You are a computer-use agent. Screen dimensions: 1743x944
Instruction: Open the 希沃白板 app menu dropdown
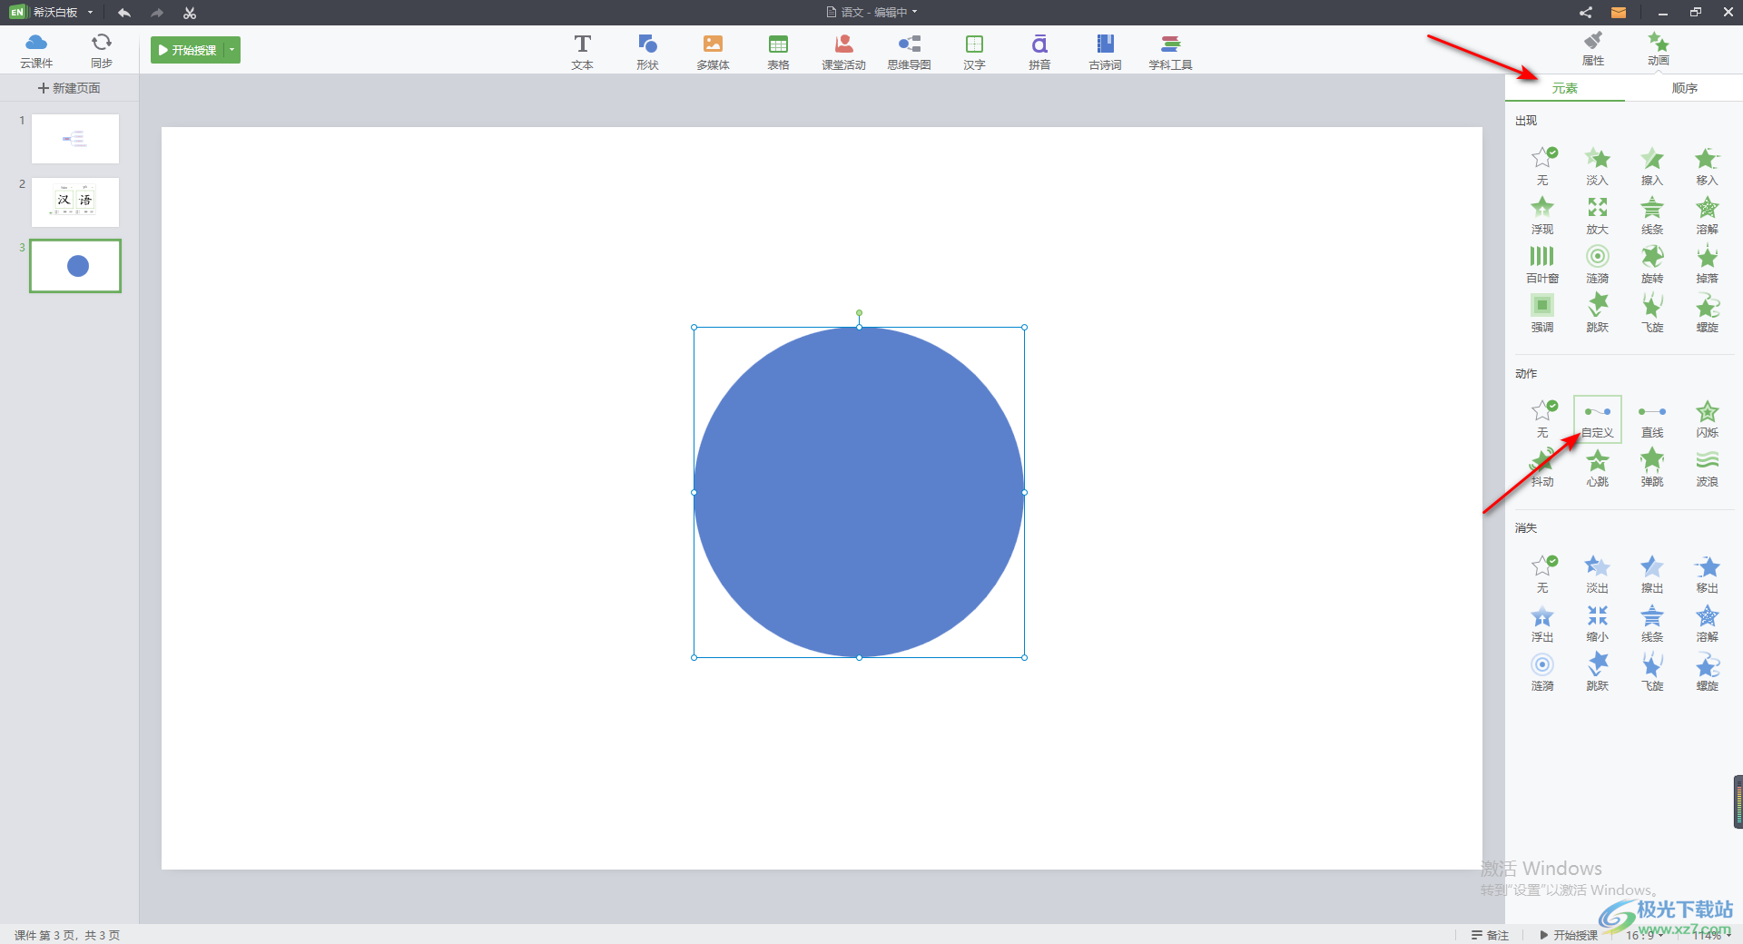click(x=91, y=12)
